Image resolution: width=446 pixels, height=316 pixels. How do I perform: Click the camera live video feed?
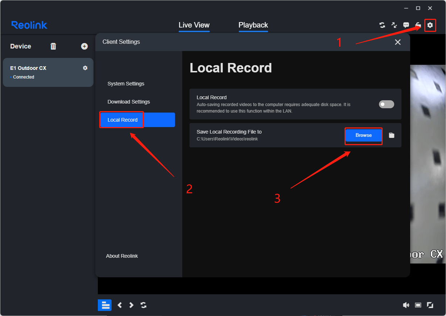428,164
